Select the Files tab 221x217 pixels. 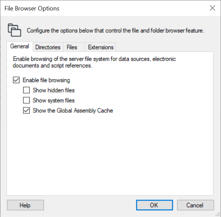72,47
